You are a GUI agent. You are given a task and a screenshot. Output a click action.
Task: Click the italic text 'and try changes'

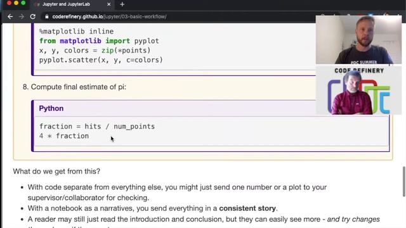click(353, 219)
